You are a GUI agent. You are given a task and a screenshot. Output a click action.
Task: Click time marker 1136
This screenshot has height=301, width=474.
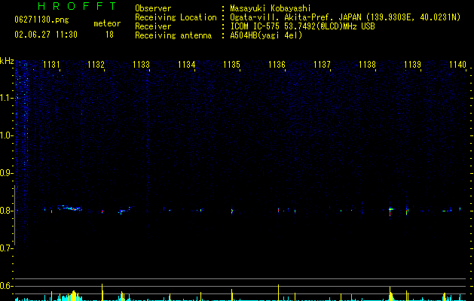(277, 65)
